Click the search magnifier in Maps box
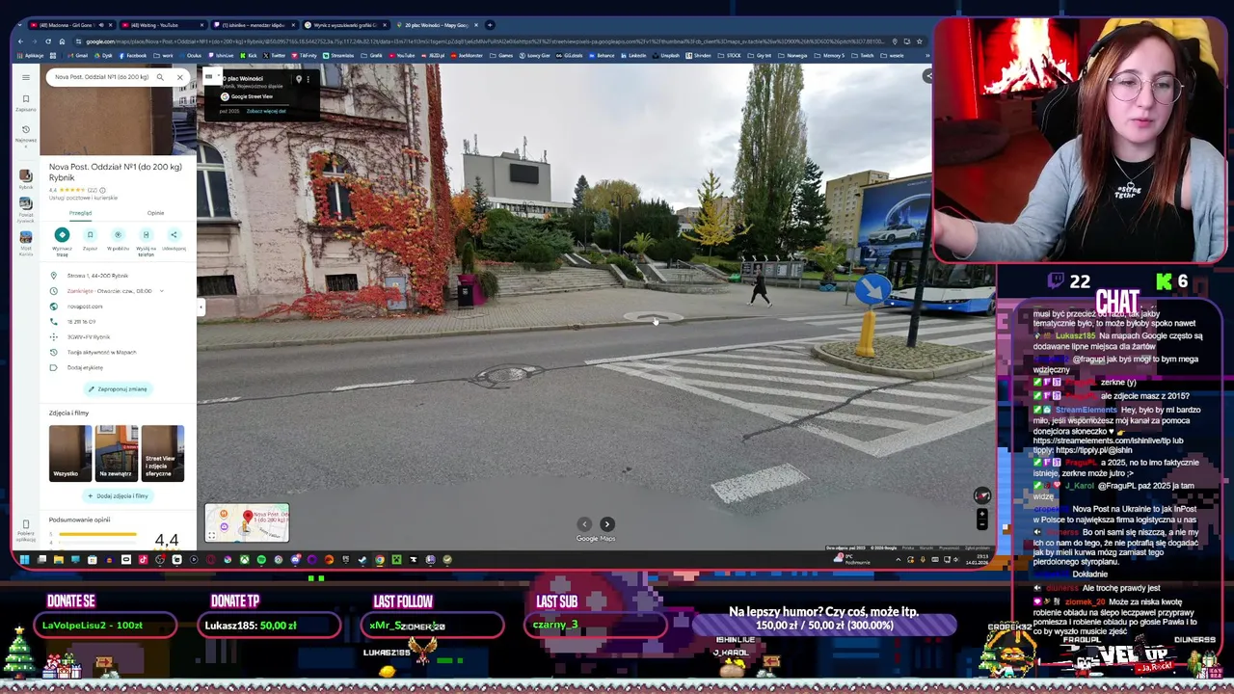 click(160, 77)
